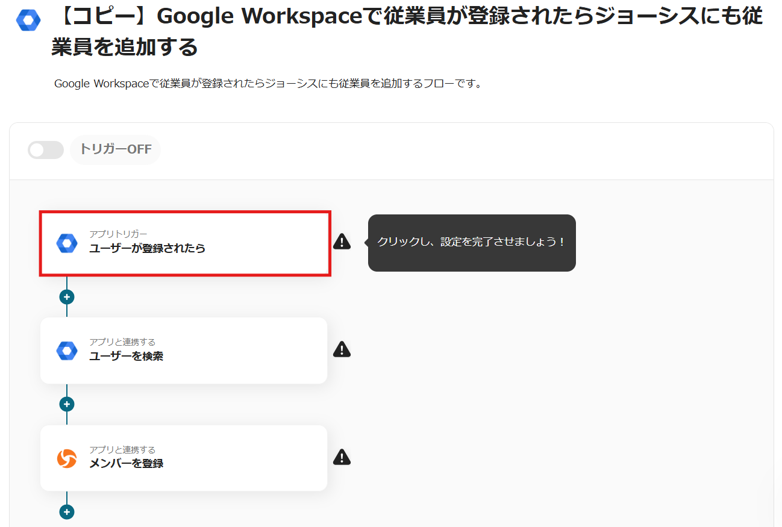
Task: Click the アプリと連携する label above メンバーを登録
Action: (x=122, y=450)
